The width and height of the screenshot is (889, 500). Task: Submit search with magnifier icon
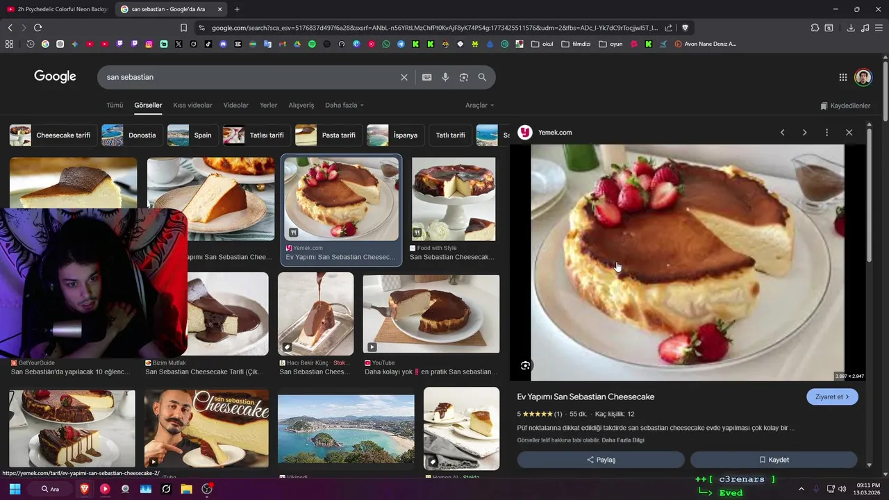click(482, 77)
